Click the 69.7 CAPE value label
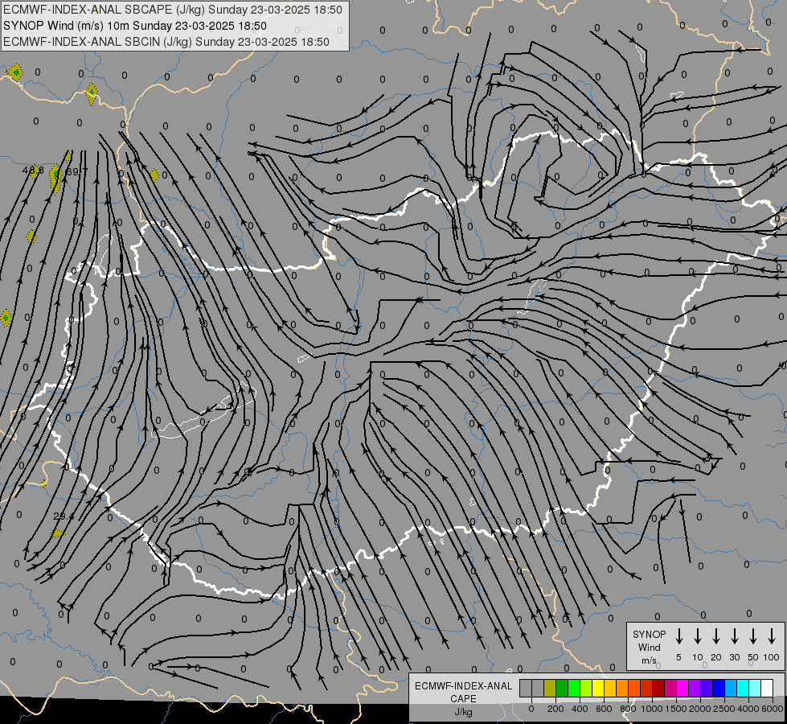The width and height of the screenshot is (787, 724). 76,171
